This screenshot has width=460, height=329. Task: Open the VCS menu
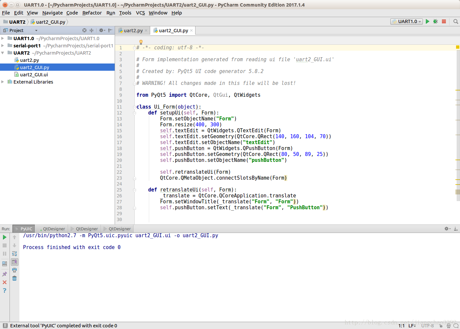pos(140,13)
